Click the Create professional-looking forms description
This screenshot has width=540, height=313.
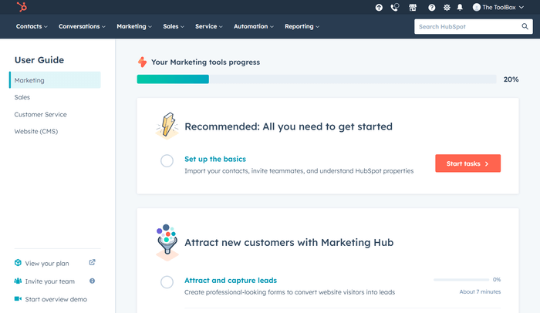tap(289, 292)
